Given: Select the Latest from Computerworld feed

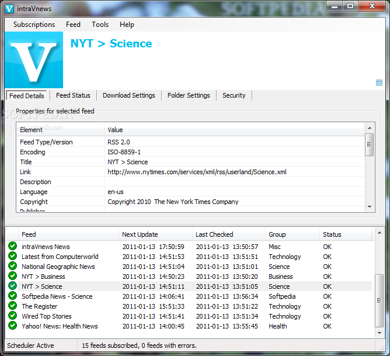Looking at the screenshot, I should pyautogui.click(x=189, y=257).
